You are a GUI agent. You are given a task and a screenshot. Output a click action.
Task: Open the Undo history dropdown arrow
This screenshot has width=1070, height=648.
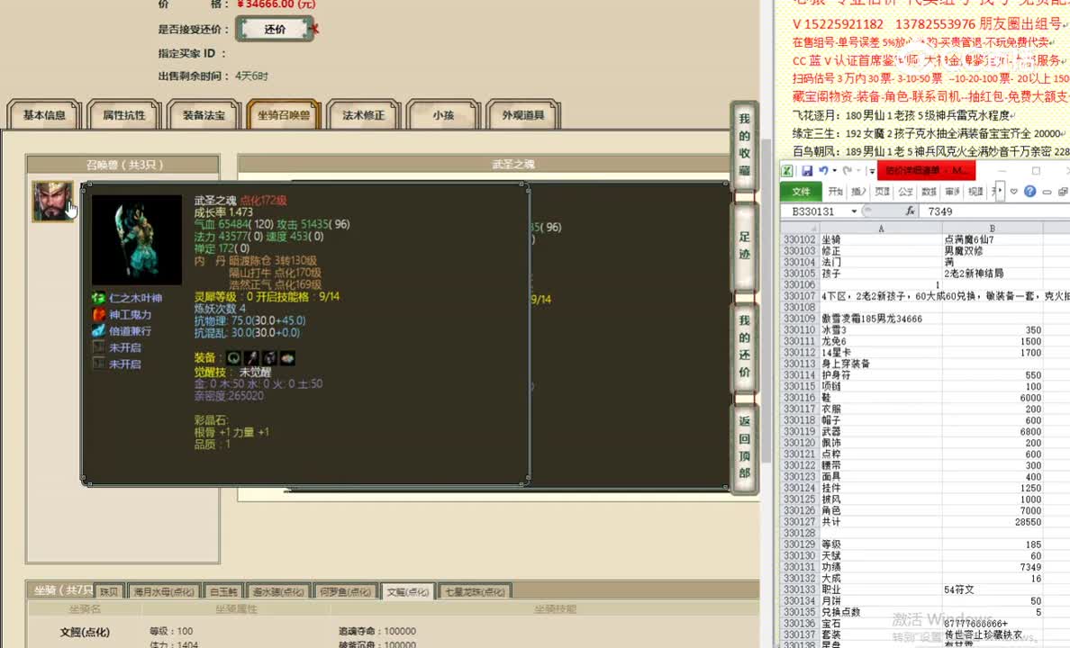[x=835, y=171]
